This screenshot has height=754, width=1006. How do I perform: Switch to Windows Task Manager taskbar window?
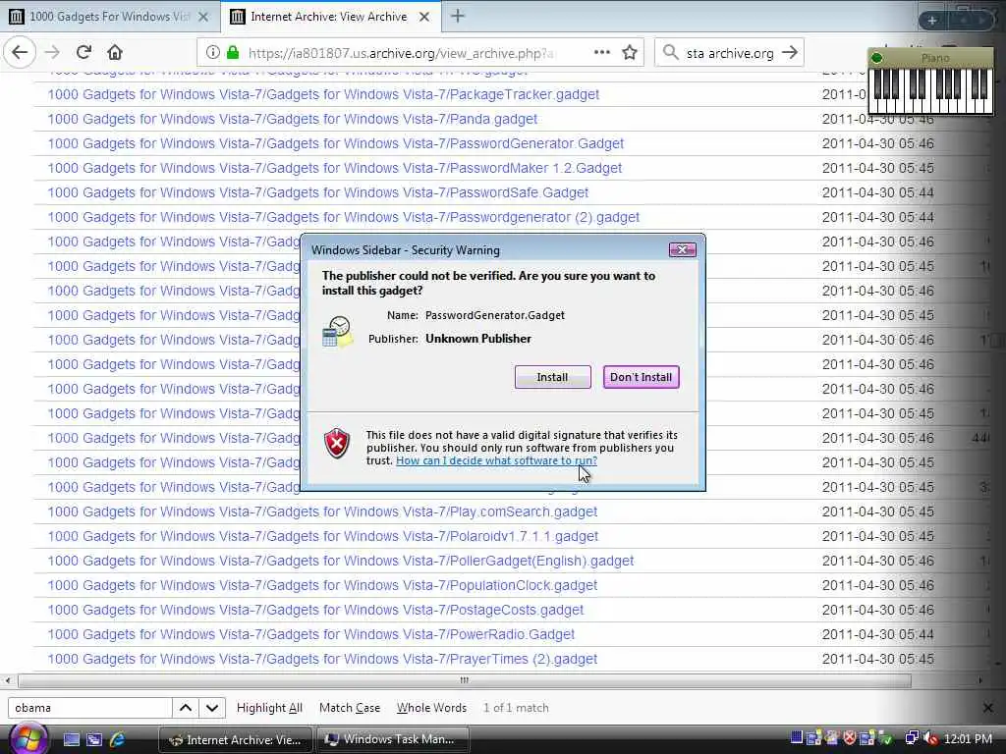pyautogui.click(x=392, y=740)
